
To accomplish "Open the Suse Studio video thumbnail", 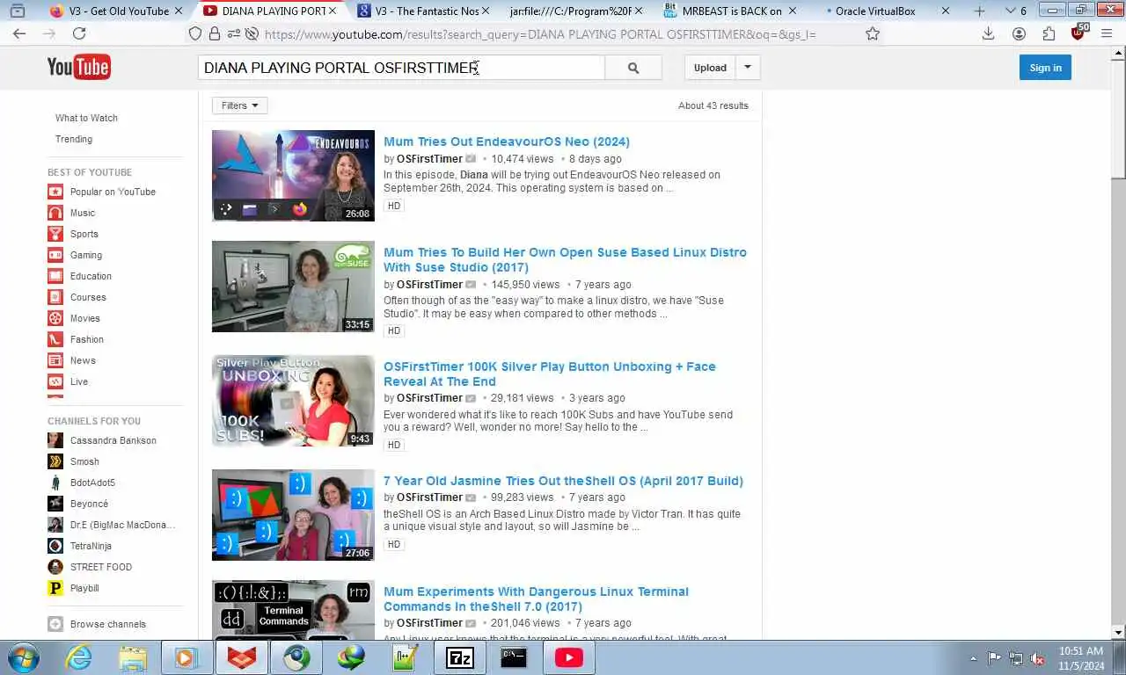I will coord(293,287).
